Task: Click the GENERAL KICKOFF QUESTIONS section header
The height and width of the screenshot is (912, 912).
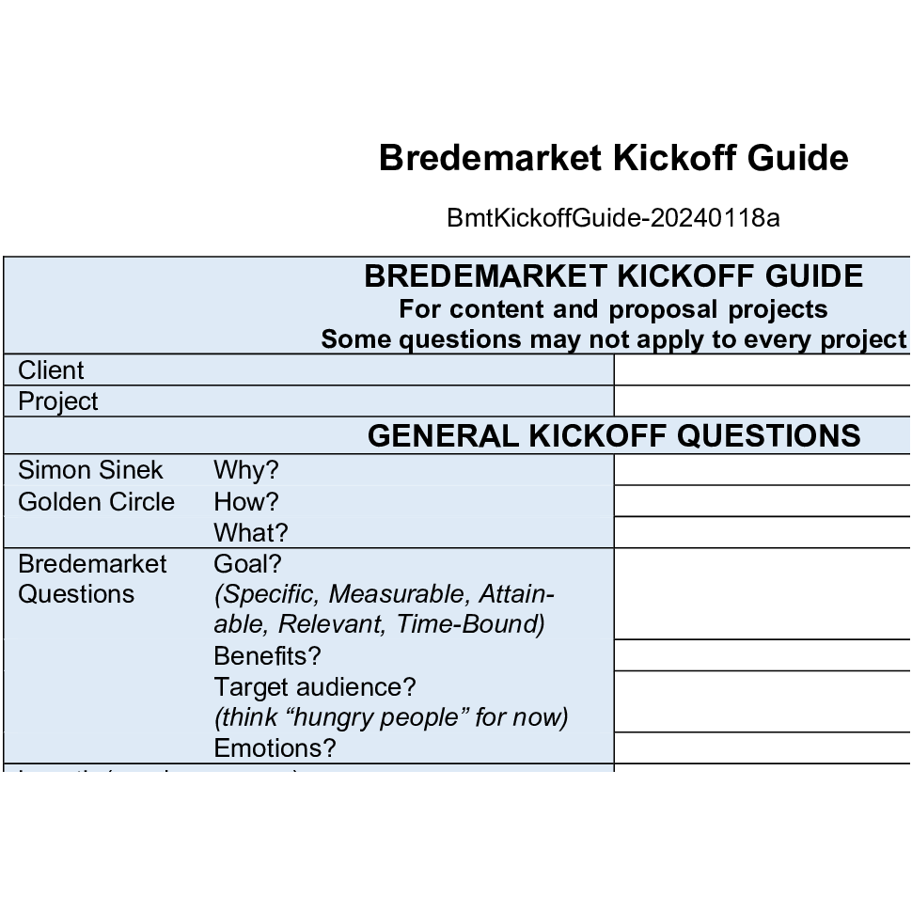Action: pos(613,436)
